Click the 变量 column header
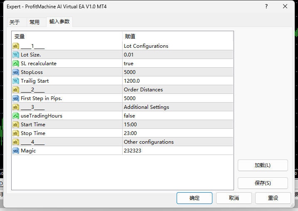 67,36
